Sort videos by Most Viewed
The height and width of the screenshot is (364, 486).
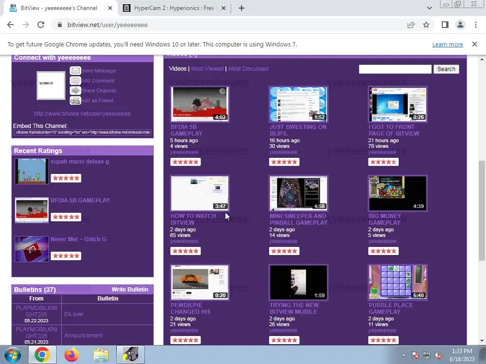pos(207,69)
